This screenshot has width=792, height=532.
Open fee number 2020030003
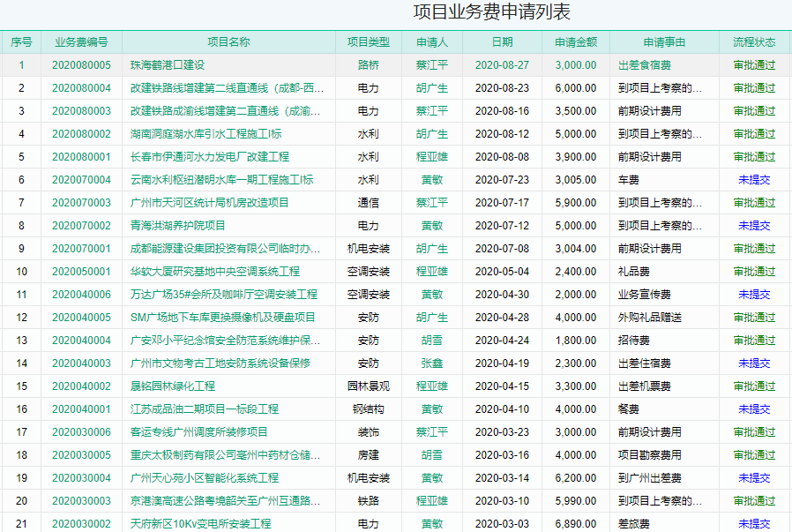point(81,501)
